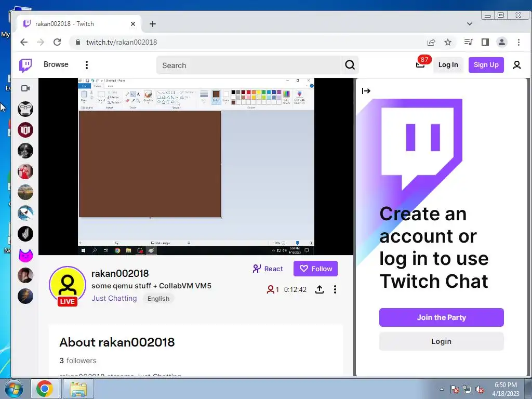Bookmark this page with the star icon

coord(448,42)
